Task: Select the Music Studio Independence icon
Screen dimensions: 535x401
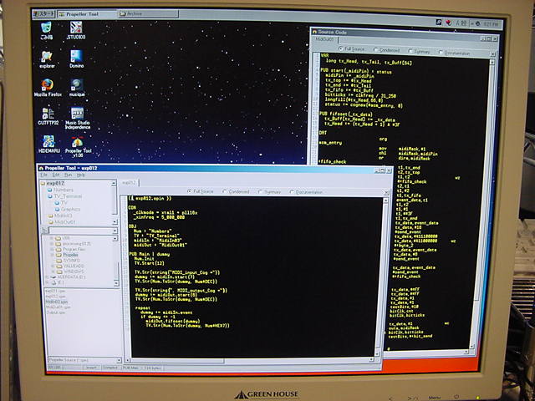Action: [x=78, y=119]
